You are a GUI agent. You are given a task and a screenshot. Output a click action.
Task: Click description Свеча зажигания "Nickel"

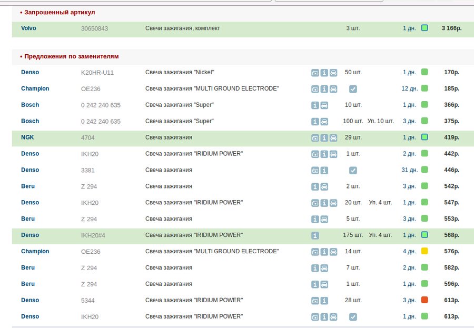180,72
